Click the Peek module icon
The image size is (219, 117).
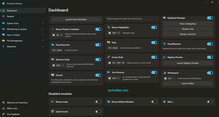click(x=109, y=42)
